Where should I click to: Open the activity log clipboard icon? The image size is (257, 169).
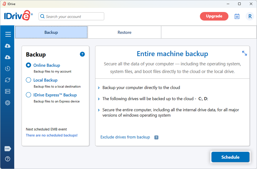237,16
